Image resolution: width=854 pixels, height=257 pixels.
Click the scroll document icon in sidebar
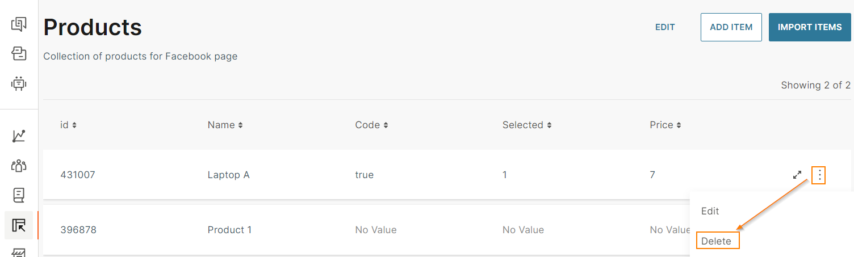pos(19,195)
